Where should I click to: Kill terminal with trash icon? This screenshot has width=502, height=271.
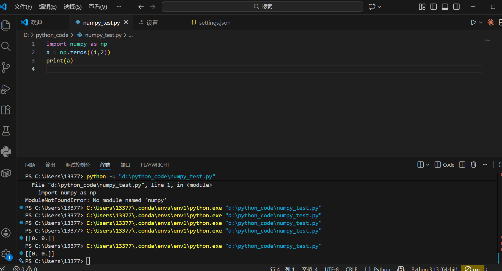[474, 165]
